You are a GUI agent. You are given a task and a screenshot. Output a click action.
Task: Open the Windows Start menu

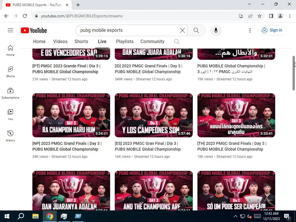[7, 216]
